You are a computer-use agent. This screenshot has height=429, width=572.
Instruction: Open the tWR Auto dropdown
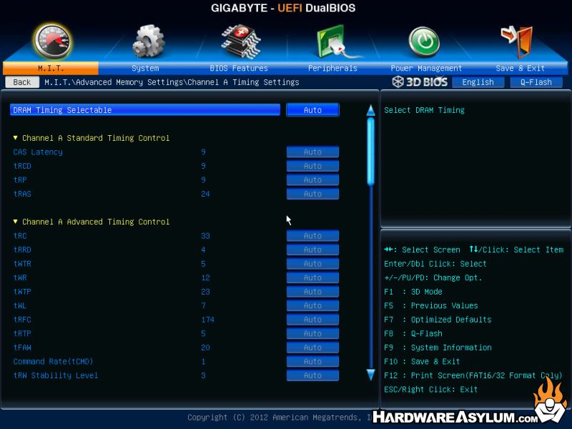click(x=312, y=277)
